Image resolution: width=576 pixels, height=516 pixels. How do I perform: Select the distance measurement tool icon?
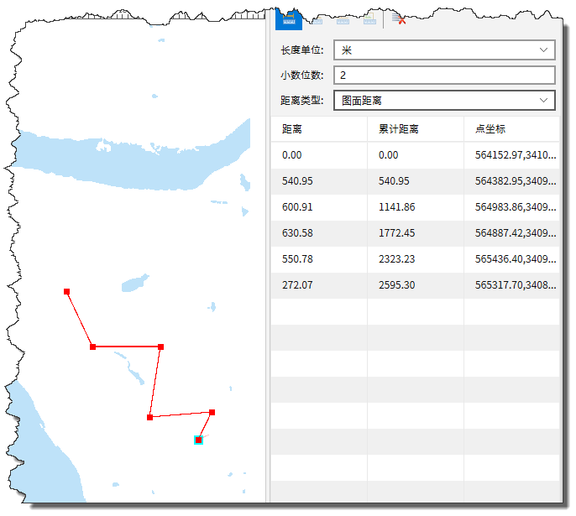click(289, 19)
